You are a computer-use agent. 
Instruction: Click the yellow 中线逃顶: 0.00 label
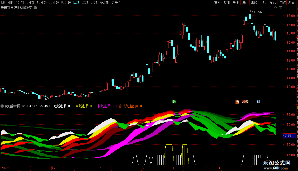pos(86,106)
